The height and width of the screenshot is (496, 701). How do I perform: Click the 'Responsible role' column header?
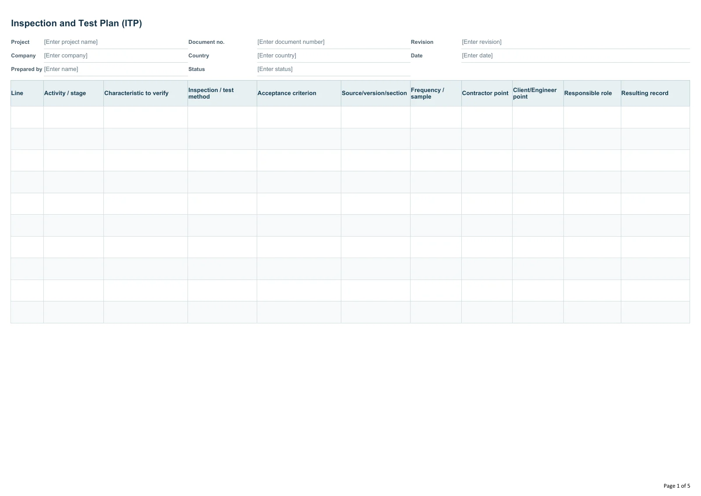[x=592, y=93]
